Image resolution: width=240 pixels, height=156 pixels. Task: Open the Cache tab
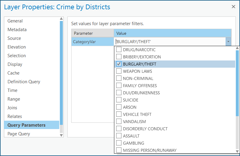[32, 73]
